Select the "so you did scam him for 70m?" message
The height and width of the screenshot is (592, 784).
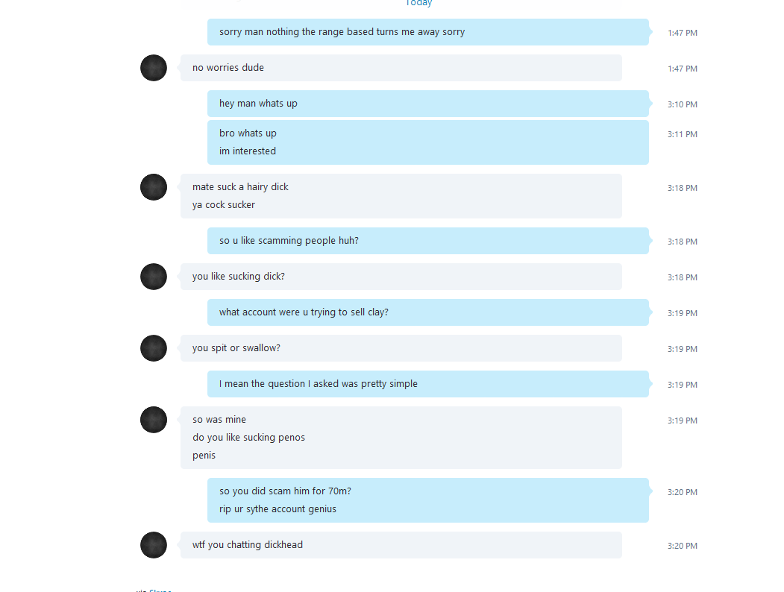click(x=428, y=500)
